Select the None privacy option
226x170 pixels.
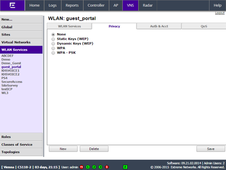pos(53,35)
